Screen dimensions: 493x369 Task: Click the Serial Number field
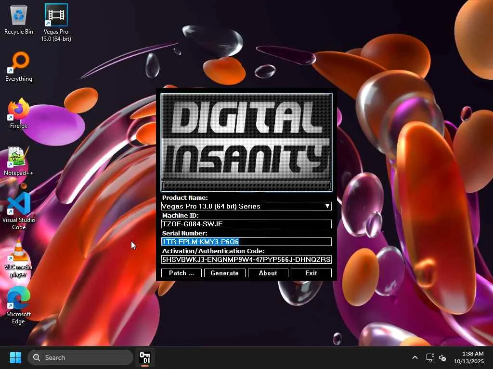246,242
